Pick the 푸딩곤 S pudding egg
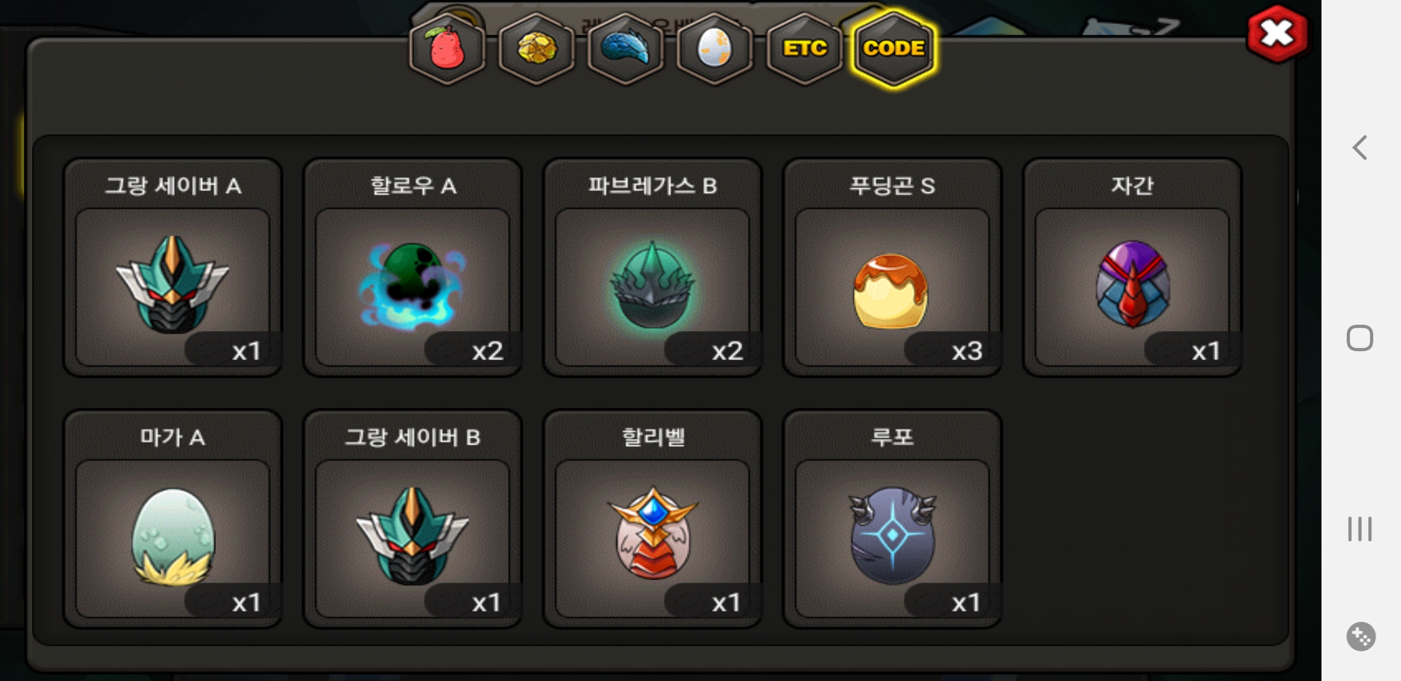The height and width of the screenshot is (681, 1401). 892,267
